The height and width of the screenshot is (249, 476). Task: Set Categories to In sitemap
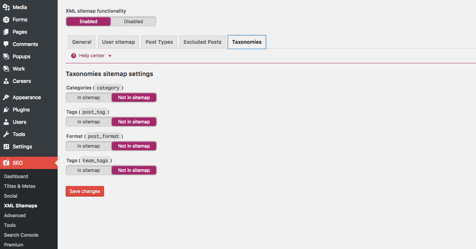click(x=88, y=97)
